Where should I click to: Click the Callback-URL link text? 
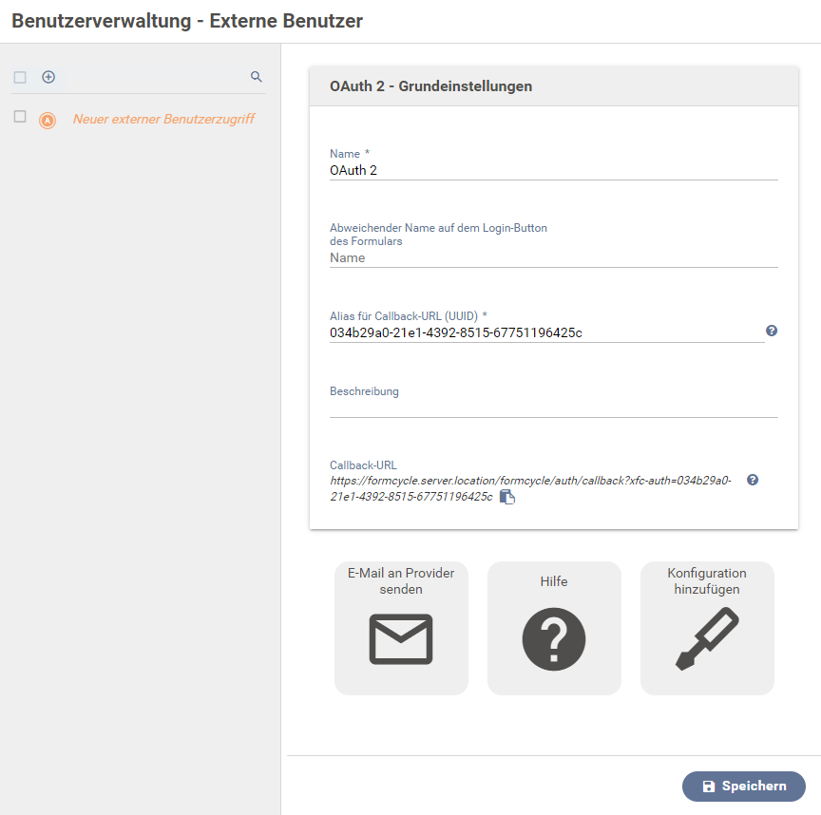click(530, 488)
